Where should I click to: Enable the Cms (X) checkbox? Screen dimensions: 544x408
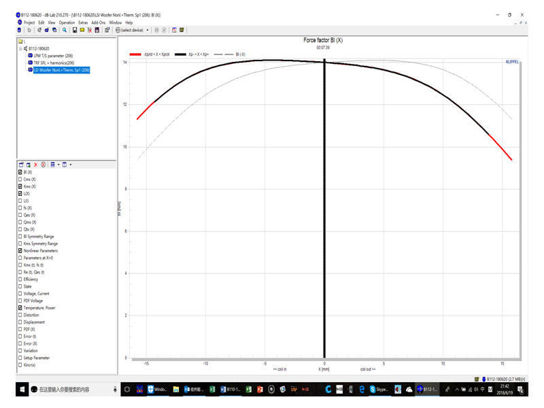click(20, 180)
